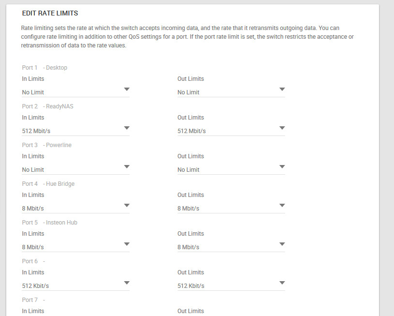Select Port 5 Out Limits 8 Mbit/s value

(188, 247)
